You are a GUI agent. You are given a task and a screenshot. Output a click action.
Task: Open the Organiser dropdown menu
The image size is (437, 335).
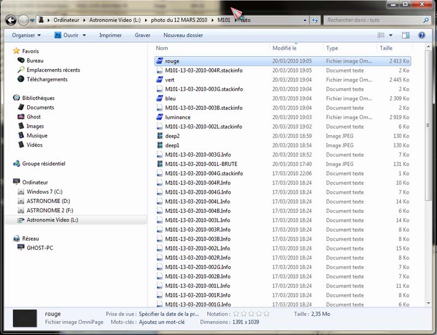click(26, 35)
